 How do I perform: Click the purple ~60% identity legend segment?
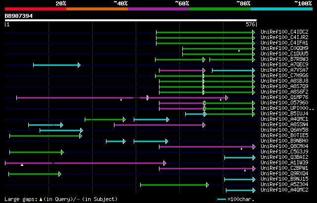tap(158, 9)
